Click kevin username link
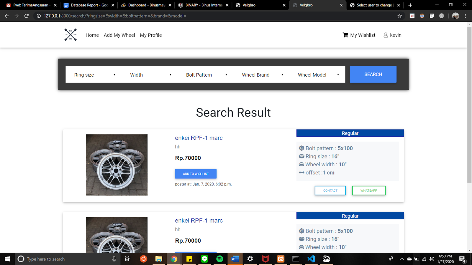The image size is (472, 265). tap(396, 35)
